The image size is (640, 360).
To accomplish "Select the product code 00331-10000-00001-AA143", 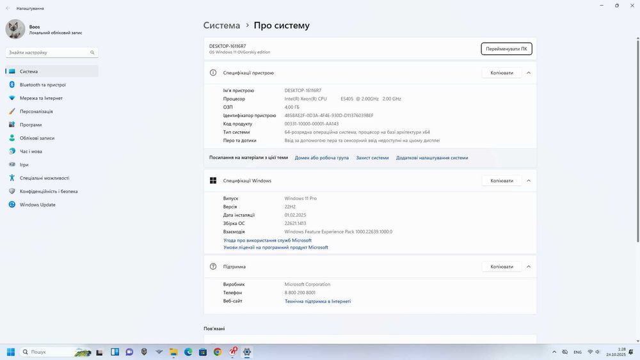I will [x=312, y=124].
